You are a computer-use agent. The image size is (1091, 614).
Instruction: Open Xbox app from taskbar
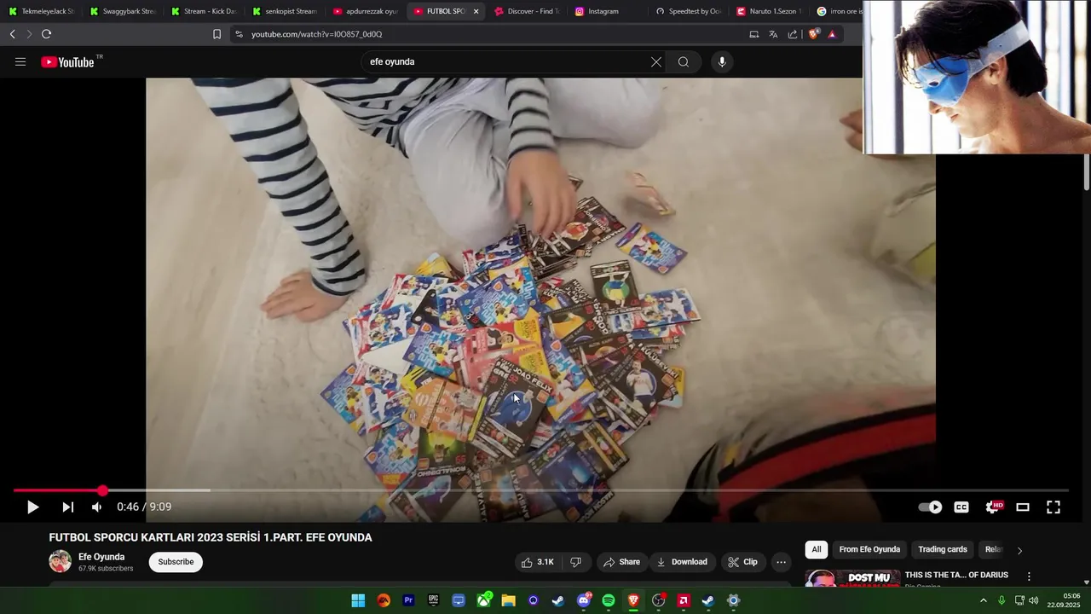483,600
